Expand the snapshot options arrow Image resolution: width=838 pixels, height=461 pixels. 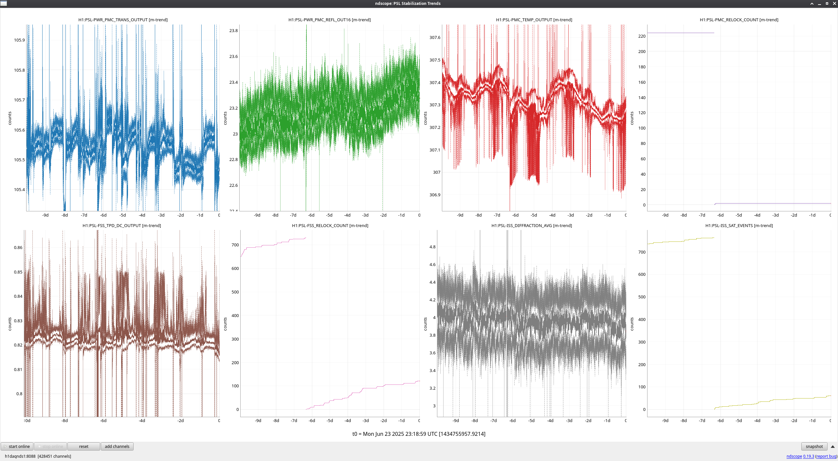coord(833,446)
